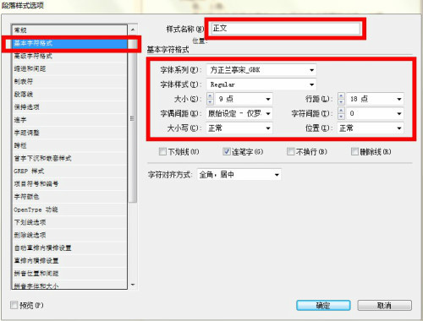Decrease font size with down stepper
The image size is (423, 321).
coord(210,101)
